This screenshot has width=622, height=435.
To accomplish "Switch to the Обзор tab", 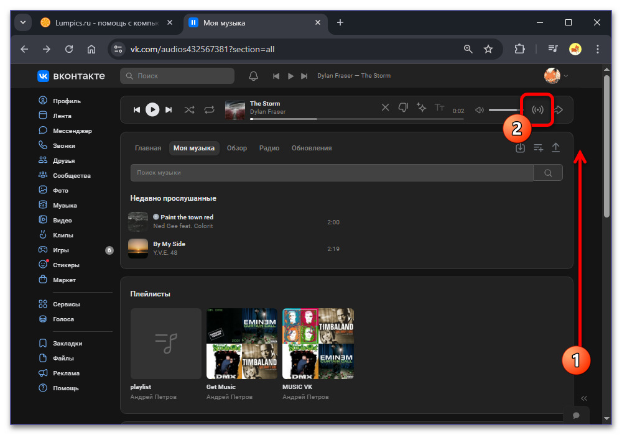I will click(x=237, y=148).
